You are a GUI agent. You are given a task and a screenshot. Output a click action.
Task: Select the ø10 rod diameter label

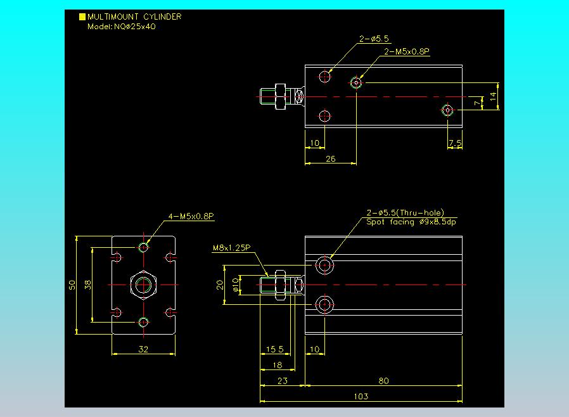pos(236,285)
